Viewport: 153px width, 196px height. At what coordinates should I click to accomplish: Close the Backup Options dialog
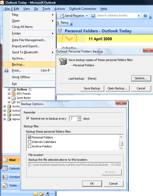(121, 103)
